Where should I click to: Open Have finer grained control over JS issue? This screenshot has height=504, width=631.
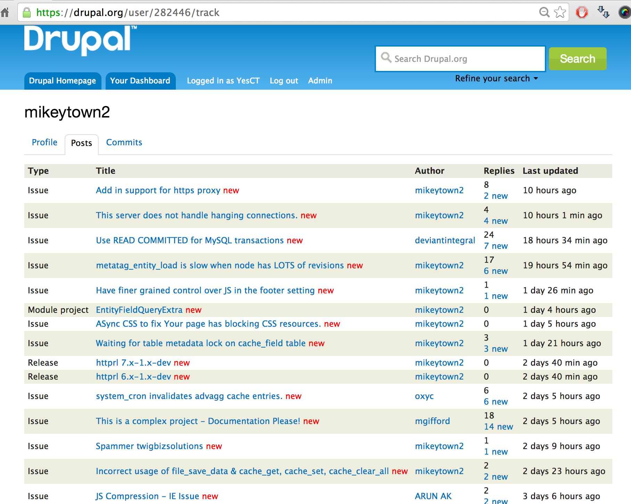point(205,291)
